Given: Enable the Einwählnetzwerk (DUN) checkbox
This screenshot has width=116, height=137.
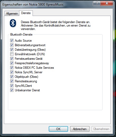Looking at the screenshot, I should [12, 54].
